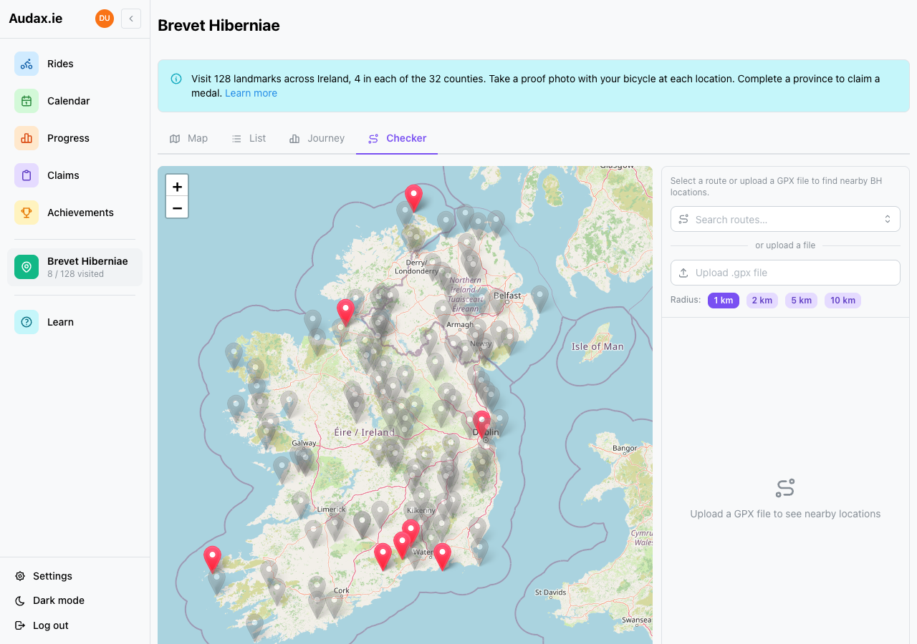Zoom out on the map

[x=177, y=208]
